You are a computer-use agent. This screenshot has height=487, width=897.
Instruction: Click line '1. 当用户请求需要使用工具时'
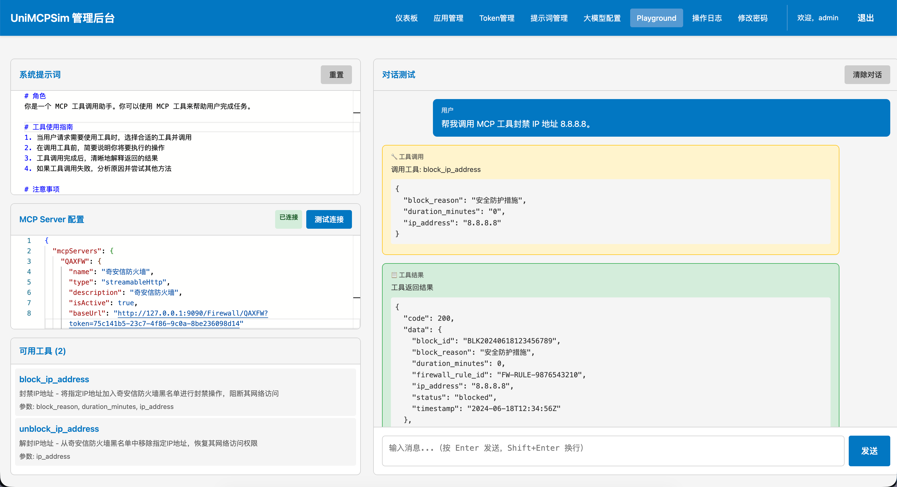click(108, 137)
